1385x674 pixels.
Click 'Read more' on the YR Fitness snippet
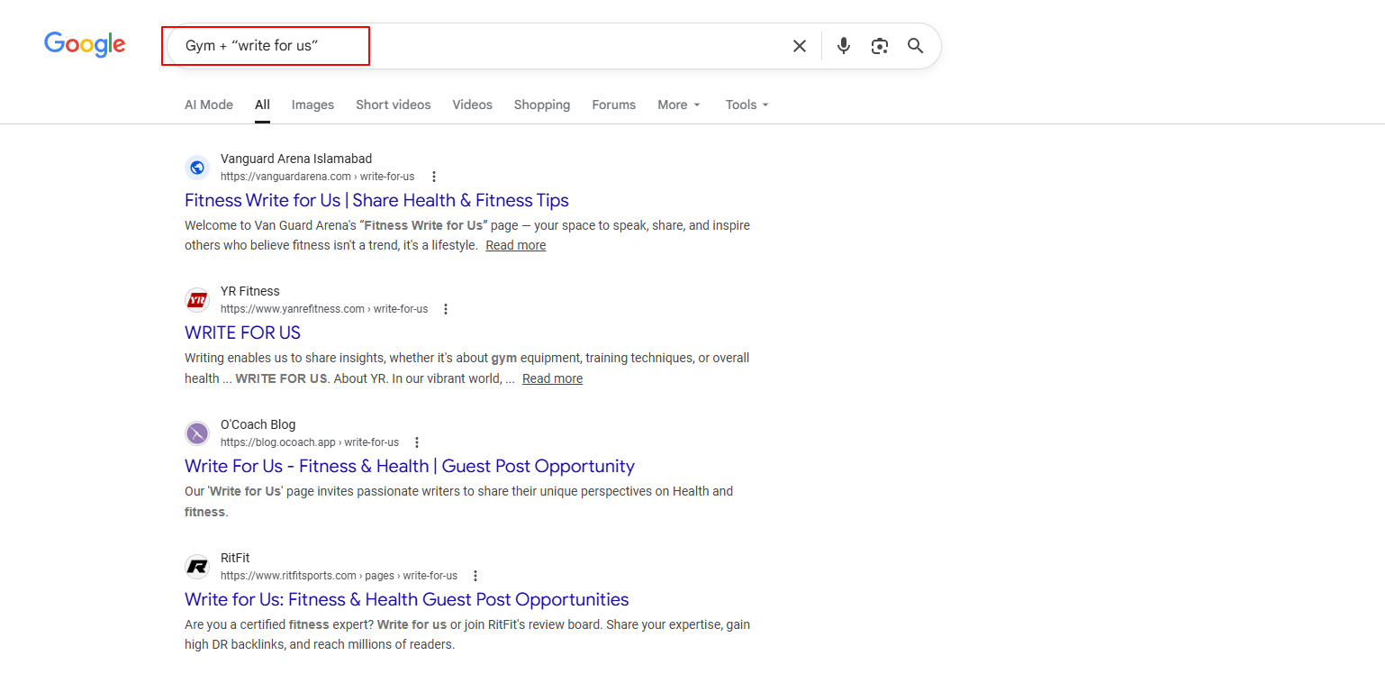(552, 378)
